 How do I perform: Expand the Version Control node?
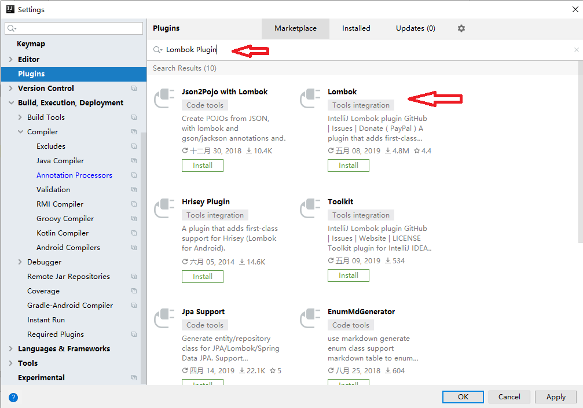[x=11, y=89]
